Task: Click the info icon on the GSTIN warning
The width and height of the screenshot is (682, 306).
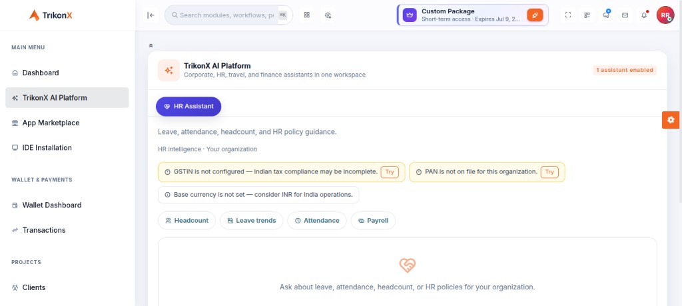Action: click(167, 172)
